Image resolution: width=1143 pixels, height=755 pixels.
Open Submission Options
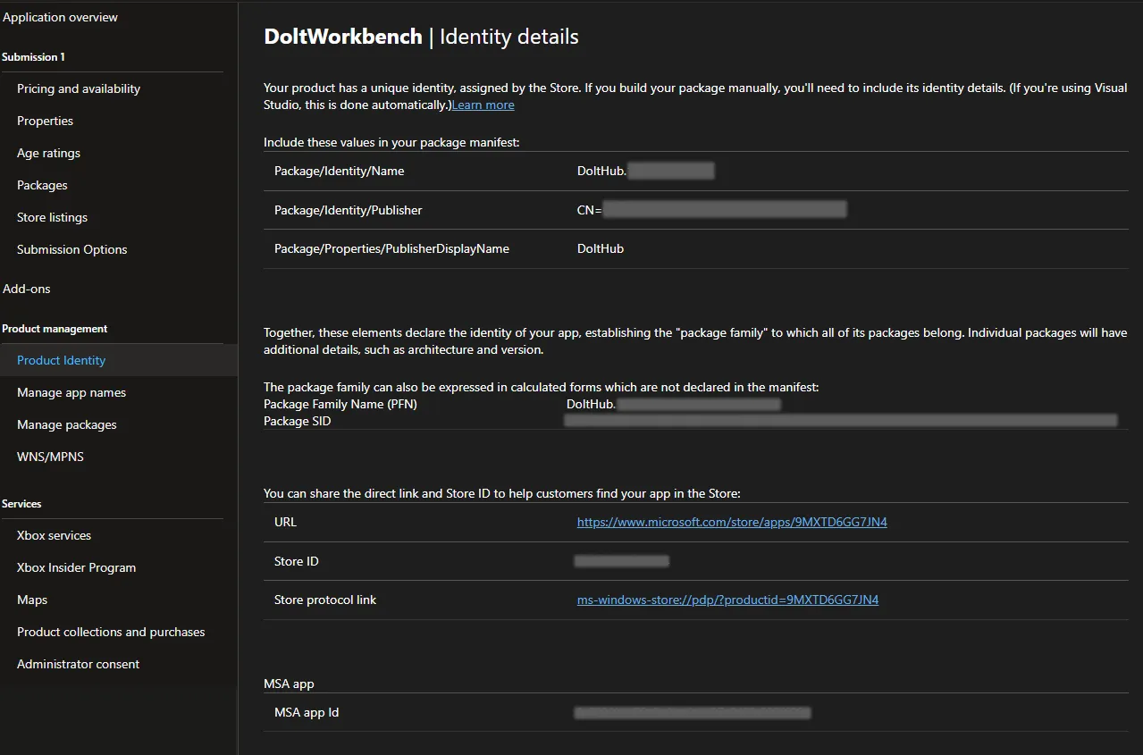point(71,249)
